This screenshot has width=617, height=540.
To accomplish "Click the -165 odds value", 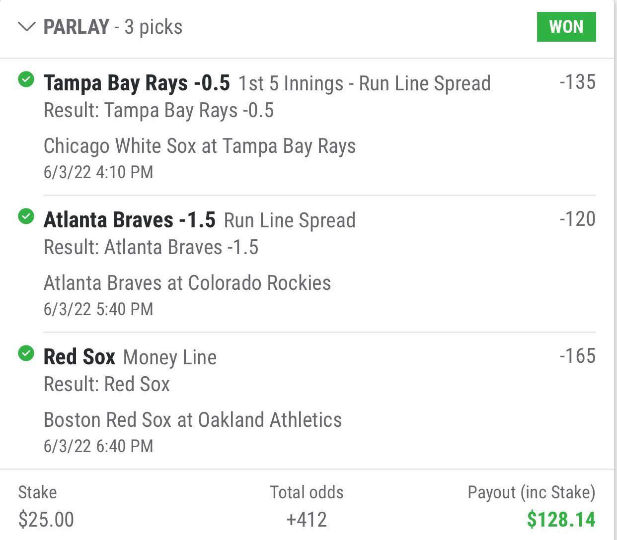I will point(577,356).
